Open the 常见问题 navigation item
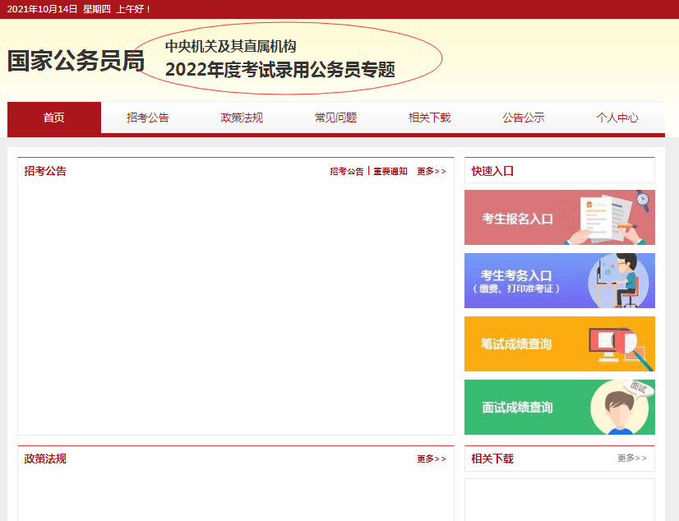The width and height of the screenshot is (679, 521). (x=335, y=118)
